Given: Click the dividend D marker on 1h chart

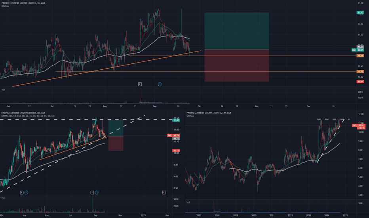Looking at the screenshot, I should point(160,84).
